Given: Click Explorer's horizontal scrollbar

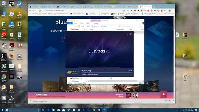Looking at the screenshot, I should click(x=113, y=81).
